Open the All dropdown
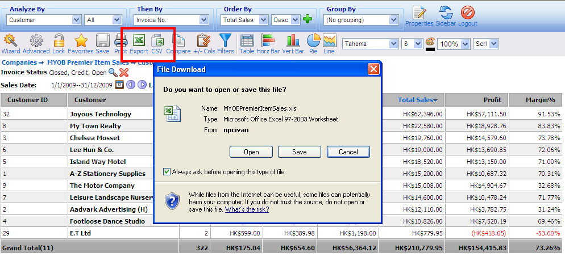Image resolution: width=565 pixels, height=261 pixels. click(103, 20)
